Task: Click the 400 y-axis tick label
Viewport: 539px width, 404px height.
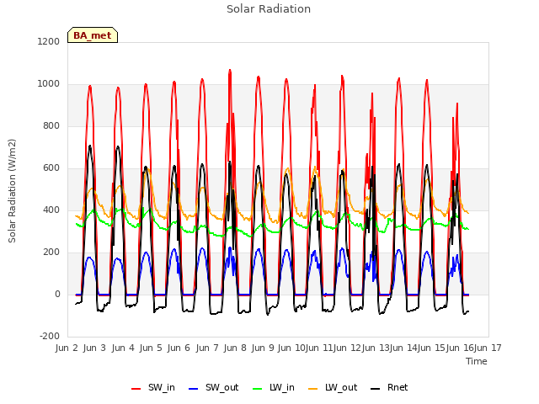Action: 51,210
